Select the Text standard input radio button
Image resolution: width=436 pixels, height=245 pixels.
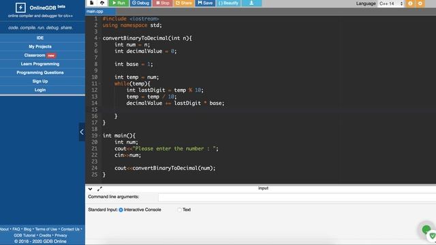click(x=180, y=210)
